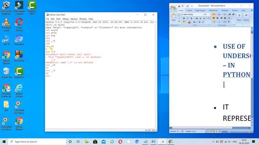Open the Font dialog launcher
This screenshot has height=145, width=259.
(x=210, y=25)
